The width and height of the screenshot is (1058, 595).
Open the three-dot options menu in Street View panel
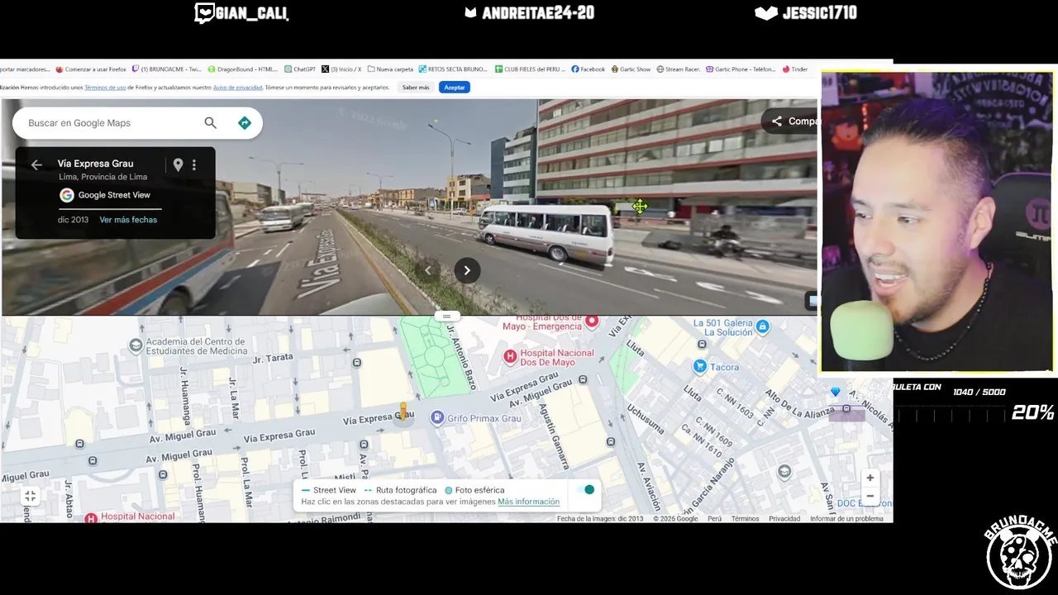tap(194, 164)
